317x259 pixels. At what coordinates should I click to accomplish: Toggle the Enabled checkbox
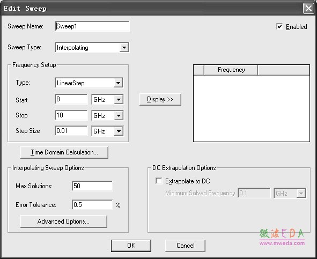pyautogui.click(x=279, y=26)
